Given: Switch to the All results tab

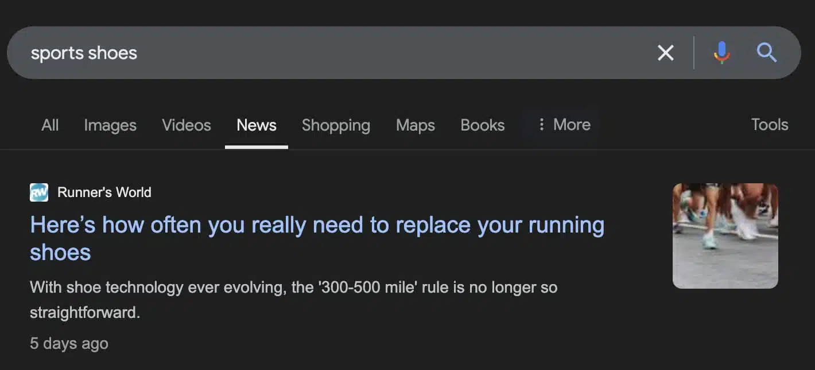Looking at the screenshot, I should coord(50,125).
